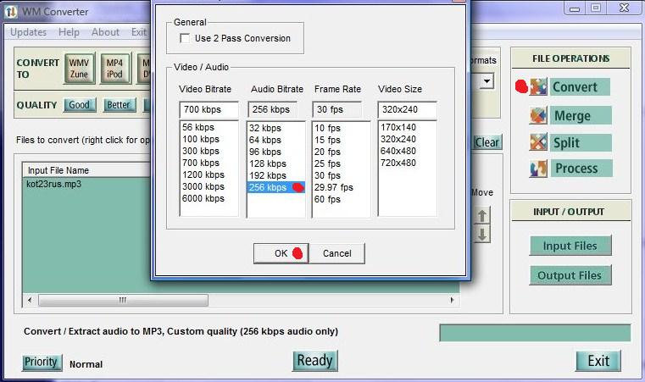The height and width of the screenshot is (382, 645).
Task: Click the Cancel button in dialog
Action: pyautogui.click(x=336, y=253)
